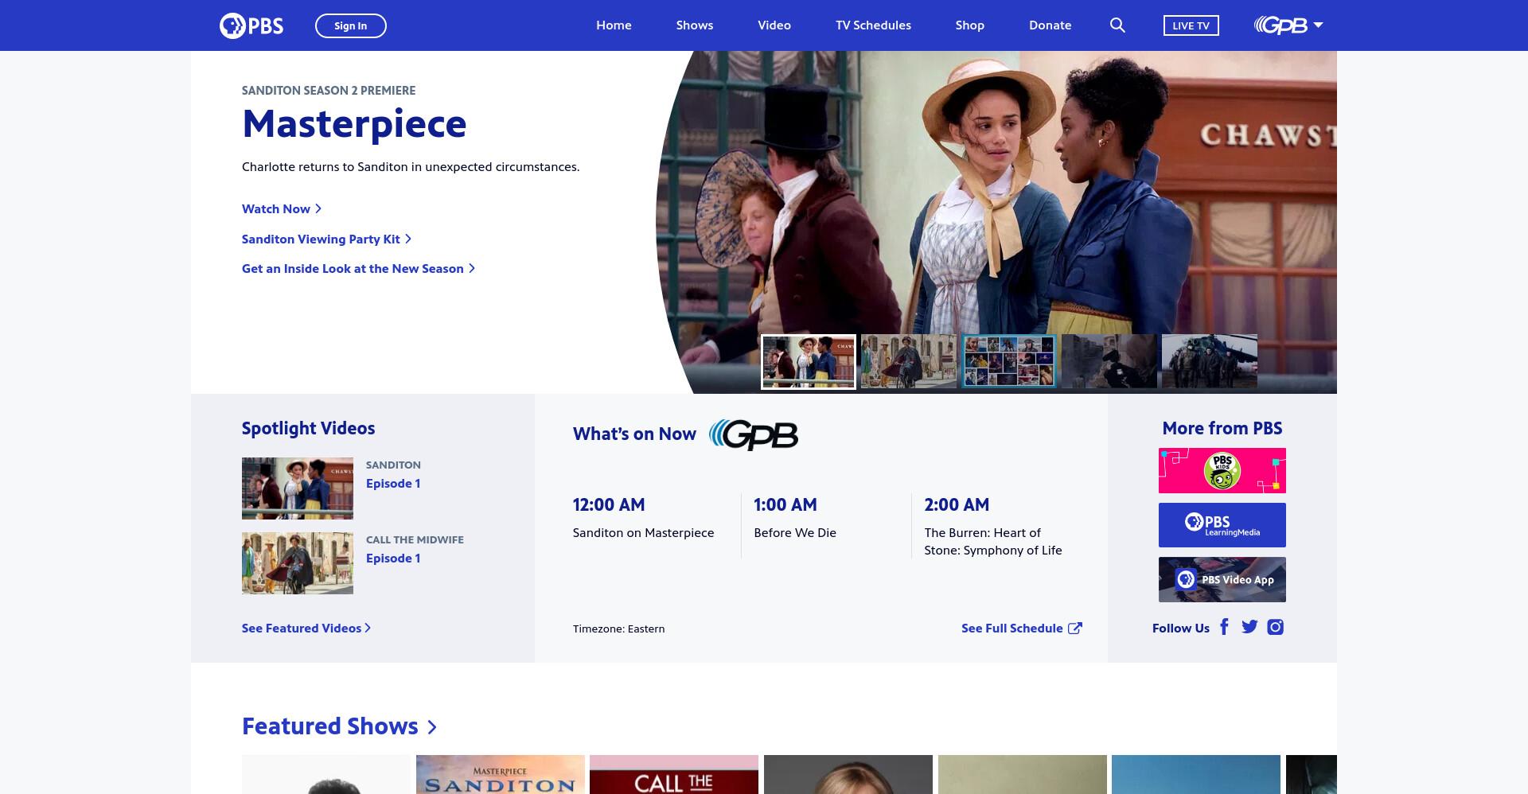This screenshot has height=794, width=1528.
Task: Click the Timezone: Eastern label
Action: [618, 629]
